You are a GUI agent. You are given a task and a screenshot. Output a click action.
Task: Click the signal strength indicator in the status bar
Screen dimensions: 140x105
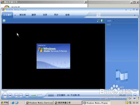point(51,95)
